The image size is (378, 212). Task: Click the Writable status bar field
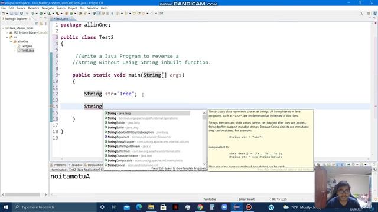click(210, 199)
